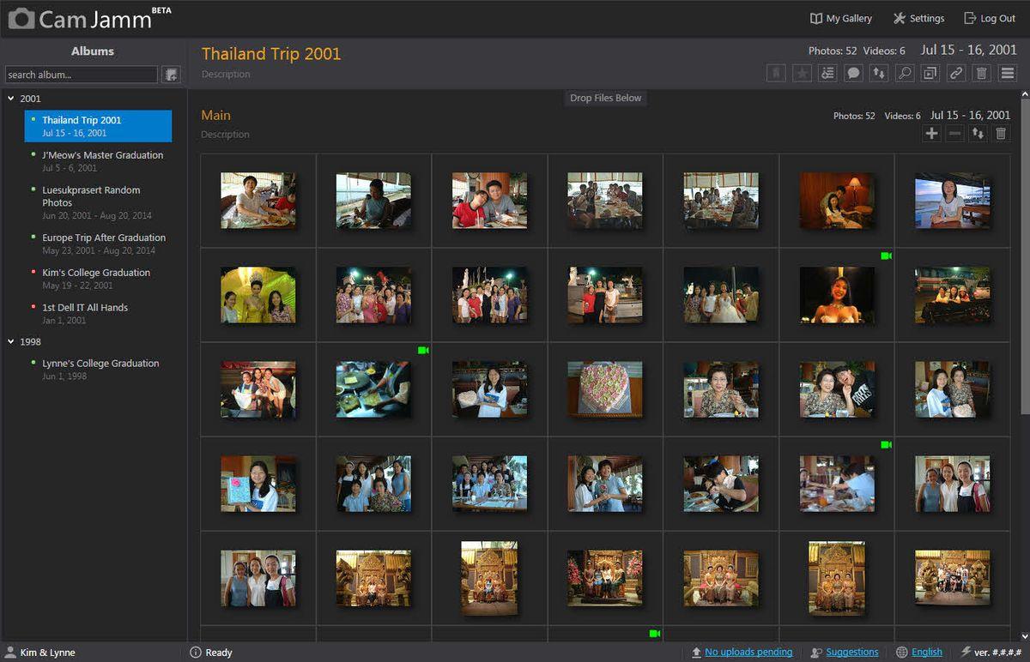Open the English language selector
The width and height of the screenshot is (1030, 662).
[926, 653]
